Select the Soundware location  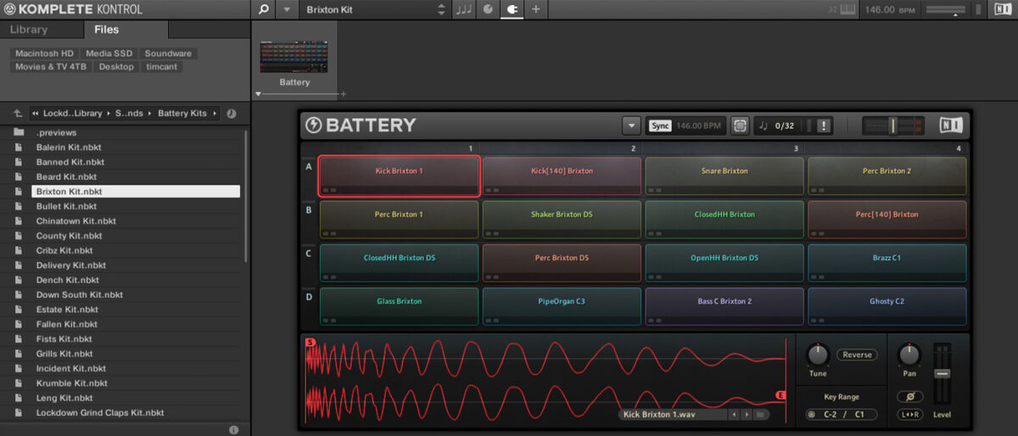[168, 53]
